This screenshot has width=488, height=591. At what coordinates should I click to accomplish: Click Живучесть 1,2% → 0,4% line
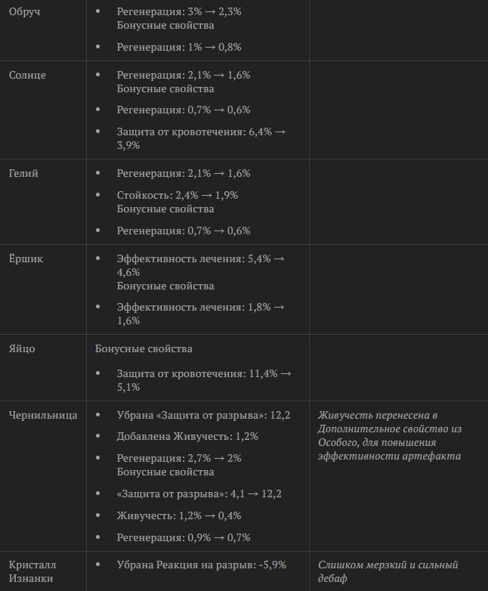click(x=179, y=515)
